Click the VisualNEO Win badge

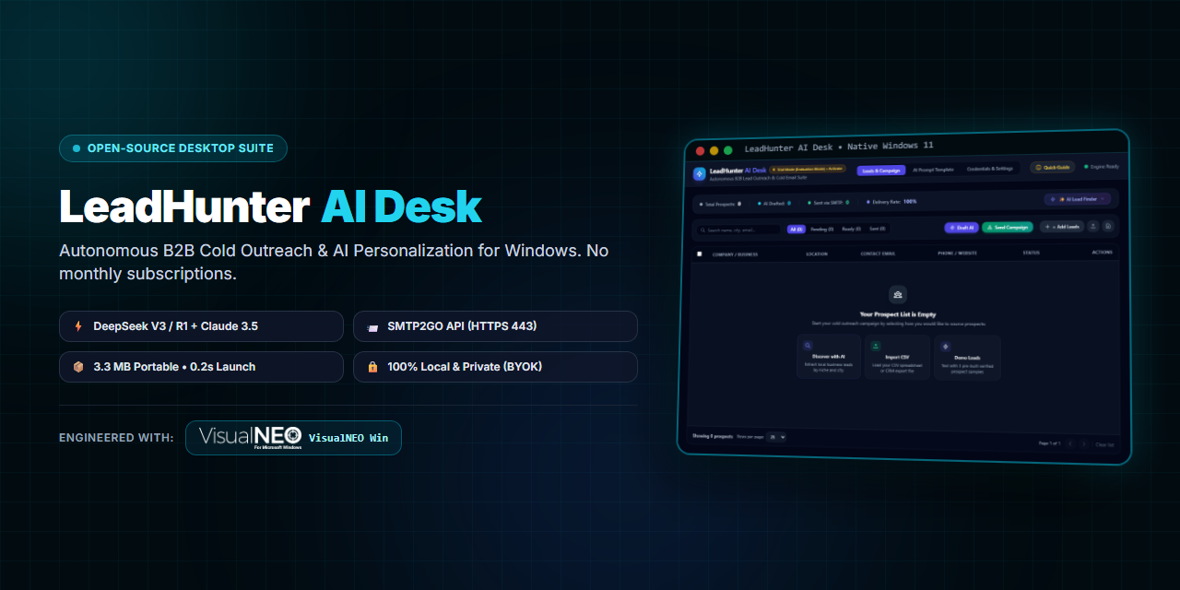click(293, 438)
